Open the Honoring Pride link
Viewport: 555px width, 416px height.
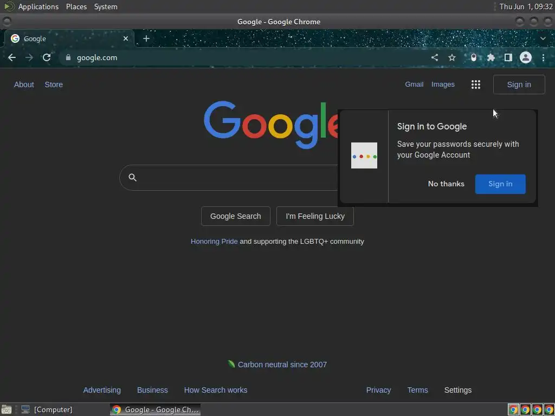point(214,241)
